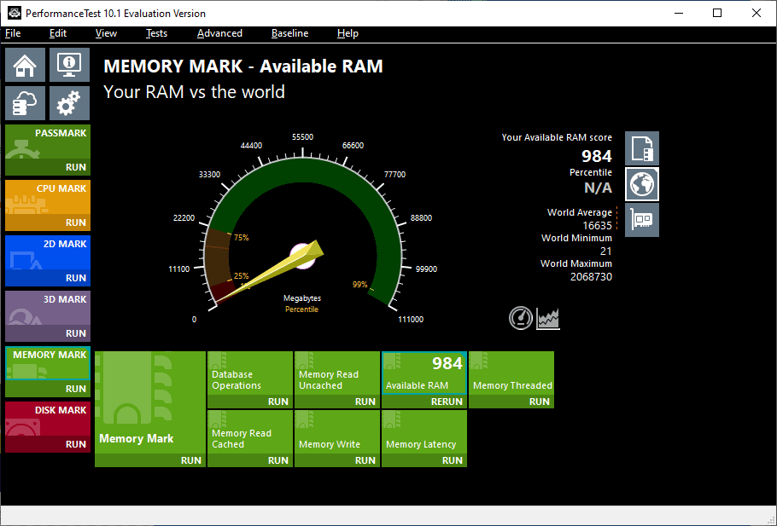Screen dimensions: 777x526
Task: Run the Memory Latency test
Action: point(453,460)
